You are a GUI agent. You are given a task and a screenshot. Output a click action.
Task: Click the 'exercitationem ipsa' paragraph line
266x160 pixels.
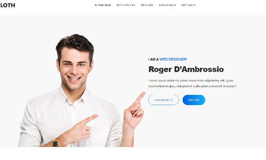[192, 86]
